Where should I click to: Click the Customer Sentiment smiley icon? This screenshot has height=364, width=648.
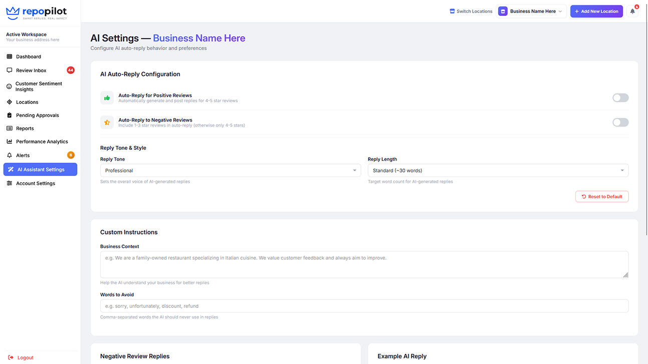[x=9, y=86]
